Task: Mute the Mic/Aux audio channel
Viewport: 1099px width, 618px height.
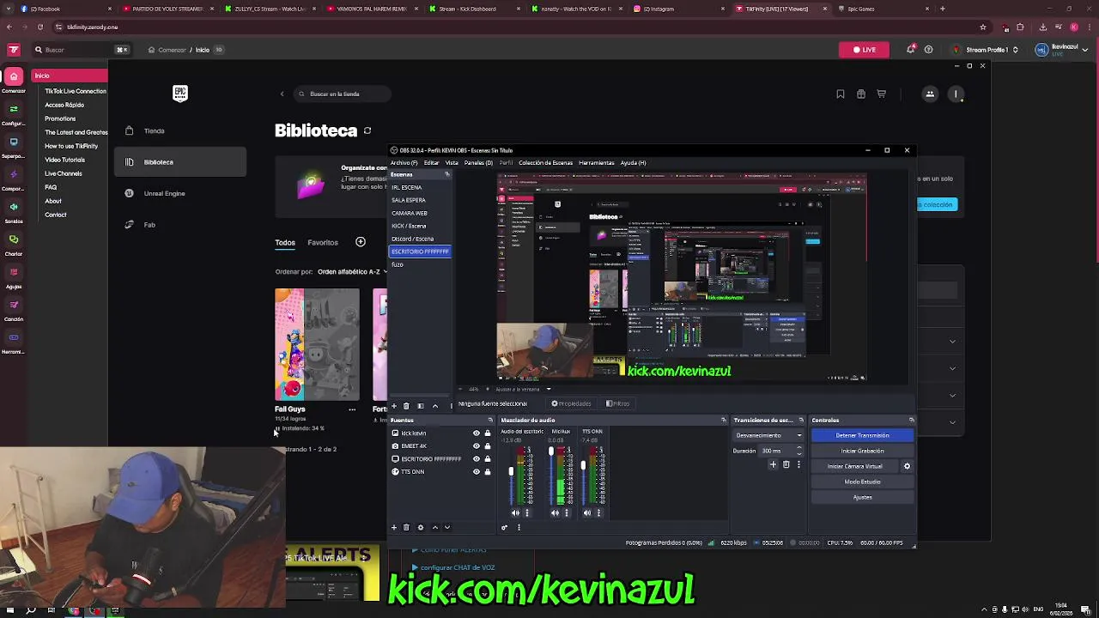Action: 555,513
